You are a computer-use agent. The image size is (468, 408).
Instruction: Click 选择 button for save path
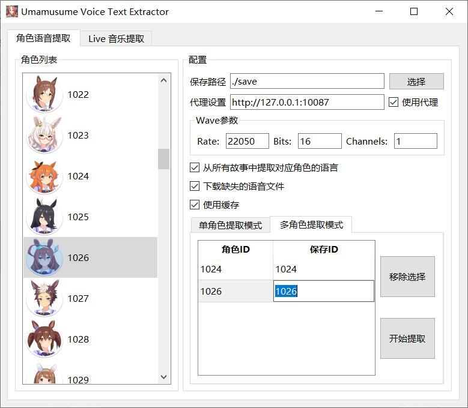click(x=416, y=82)
